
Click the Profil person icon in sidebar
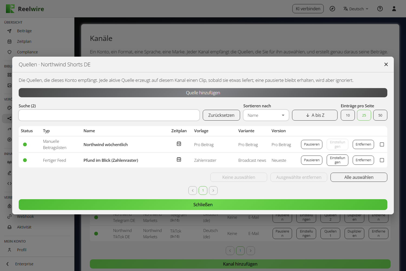[9, 250]
